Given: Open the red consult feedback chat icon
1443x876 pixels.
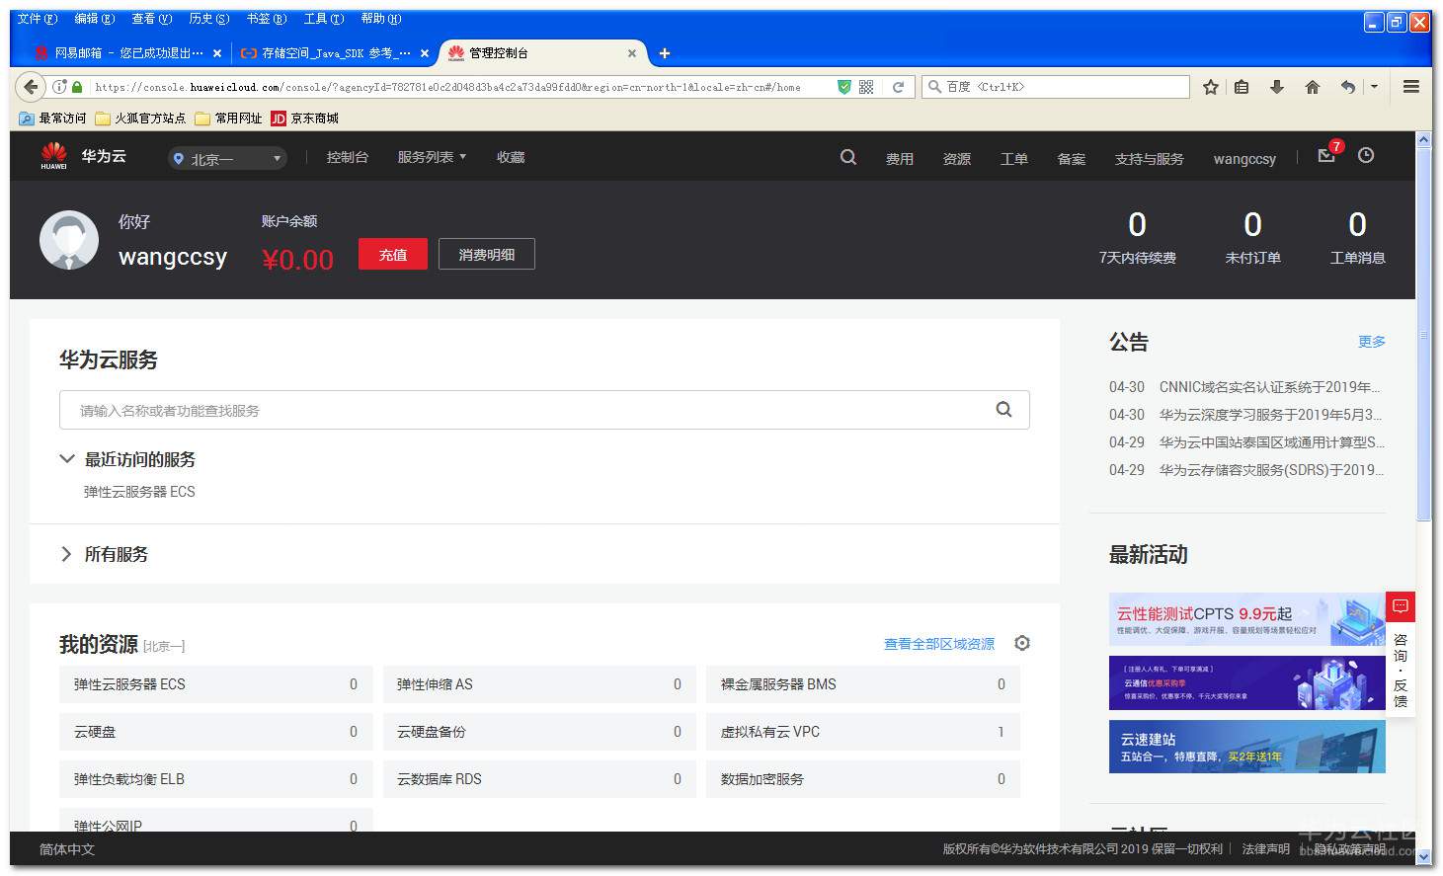Looking at the screenshot, I should pos(1401,605).
